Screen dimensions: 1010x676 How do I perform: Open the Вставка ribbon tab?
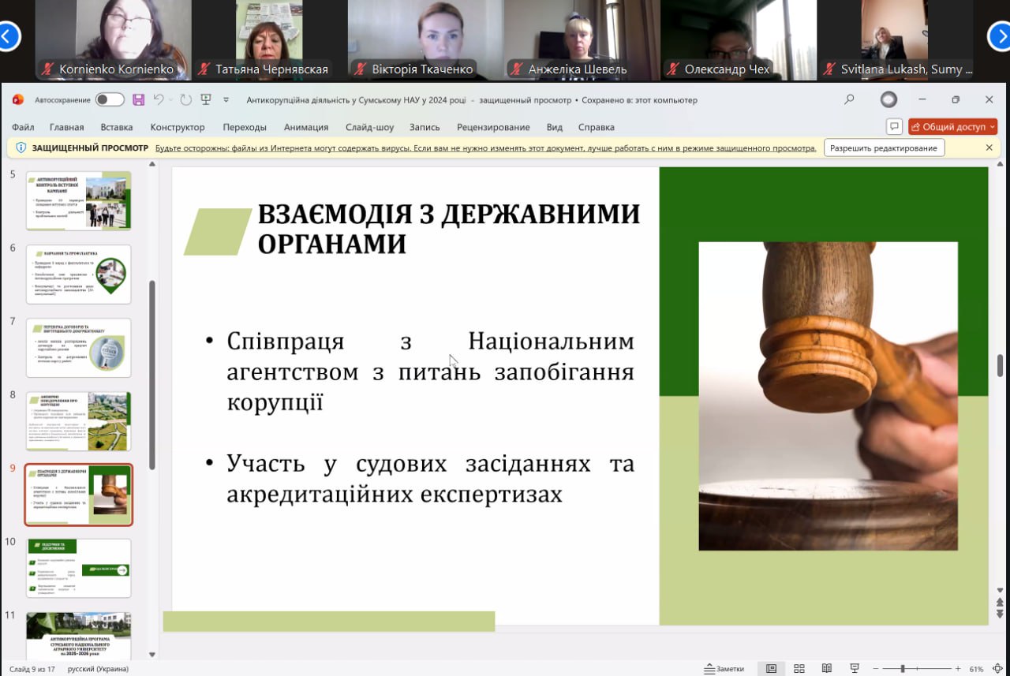(117, 127)
